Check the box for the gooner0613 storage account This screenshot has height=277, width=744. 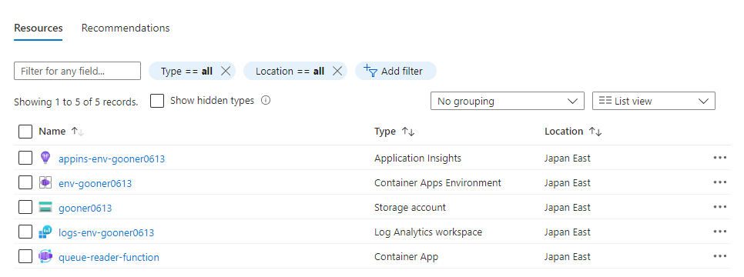coord(25,207)
